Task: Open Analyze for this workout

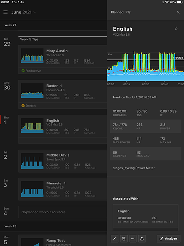Action: [168, 239]
